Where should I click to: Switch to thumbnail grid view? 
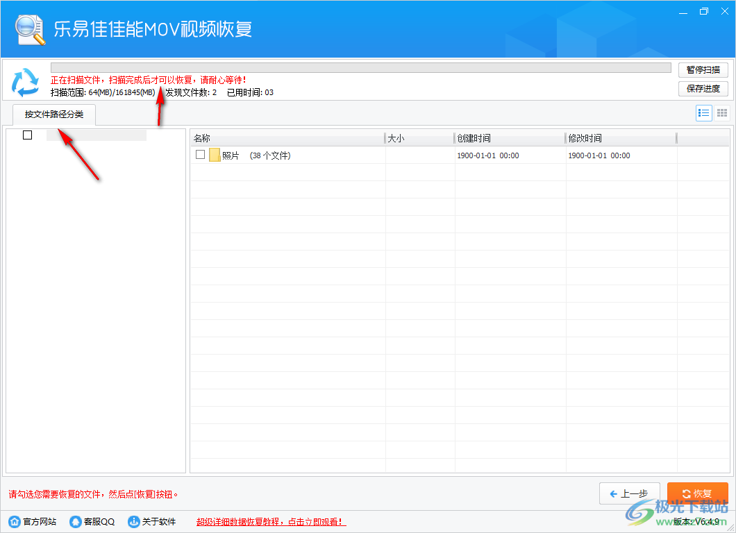pyautogui.click(x=722, y=113)
